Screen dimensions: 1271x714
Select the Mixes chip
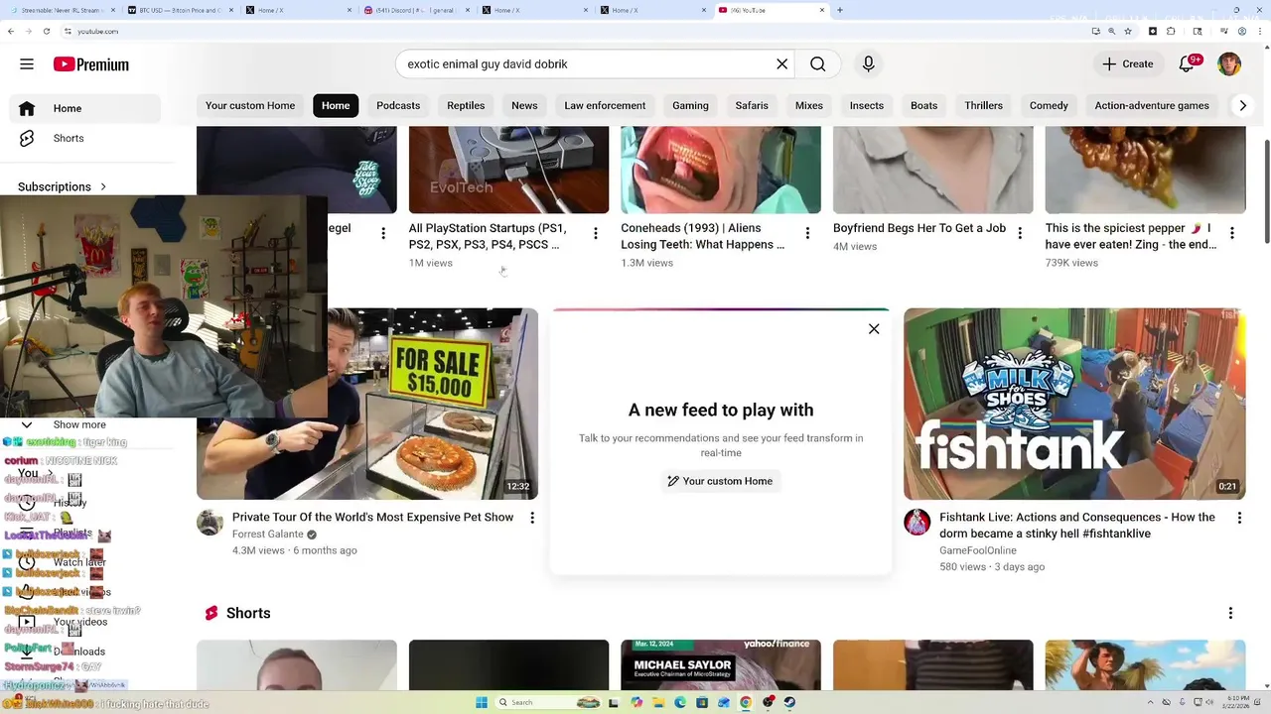[x=809, y=105]
